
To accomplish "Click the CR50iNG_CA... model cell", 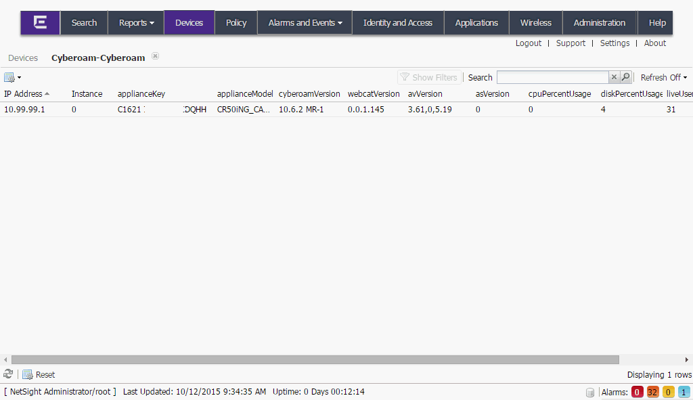I will pyautogui.click(x=243, y=110).
